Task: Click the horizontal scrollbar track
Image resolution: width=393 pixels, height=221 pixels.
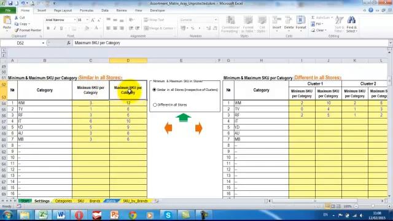Action: 314,201
